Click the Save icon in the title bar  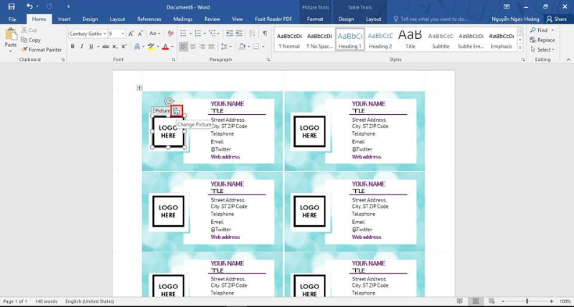11,6
